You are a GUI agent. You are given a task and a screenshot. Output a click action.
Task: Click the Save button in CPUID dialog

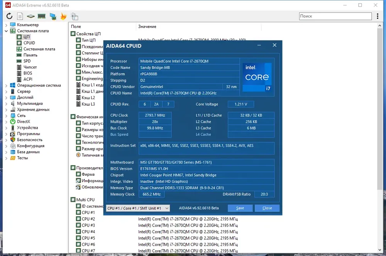click(240, 208)
